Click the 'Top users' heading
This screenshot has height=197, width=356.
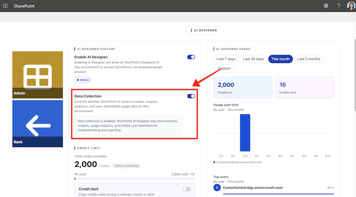click(x=221, y=177)
